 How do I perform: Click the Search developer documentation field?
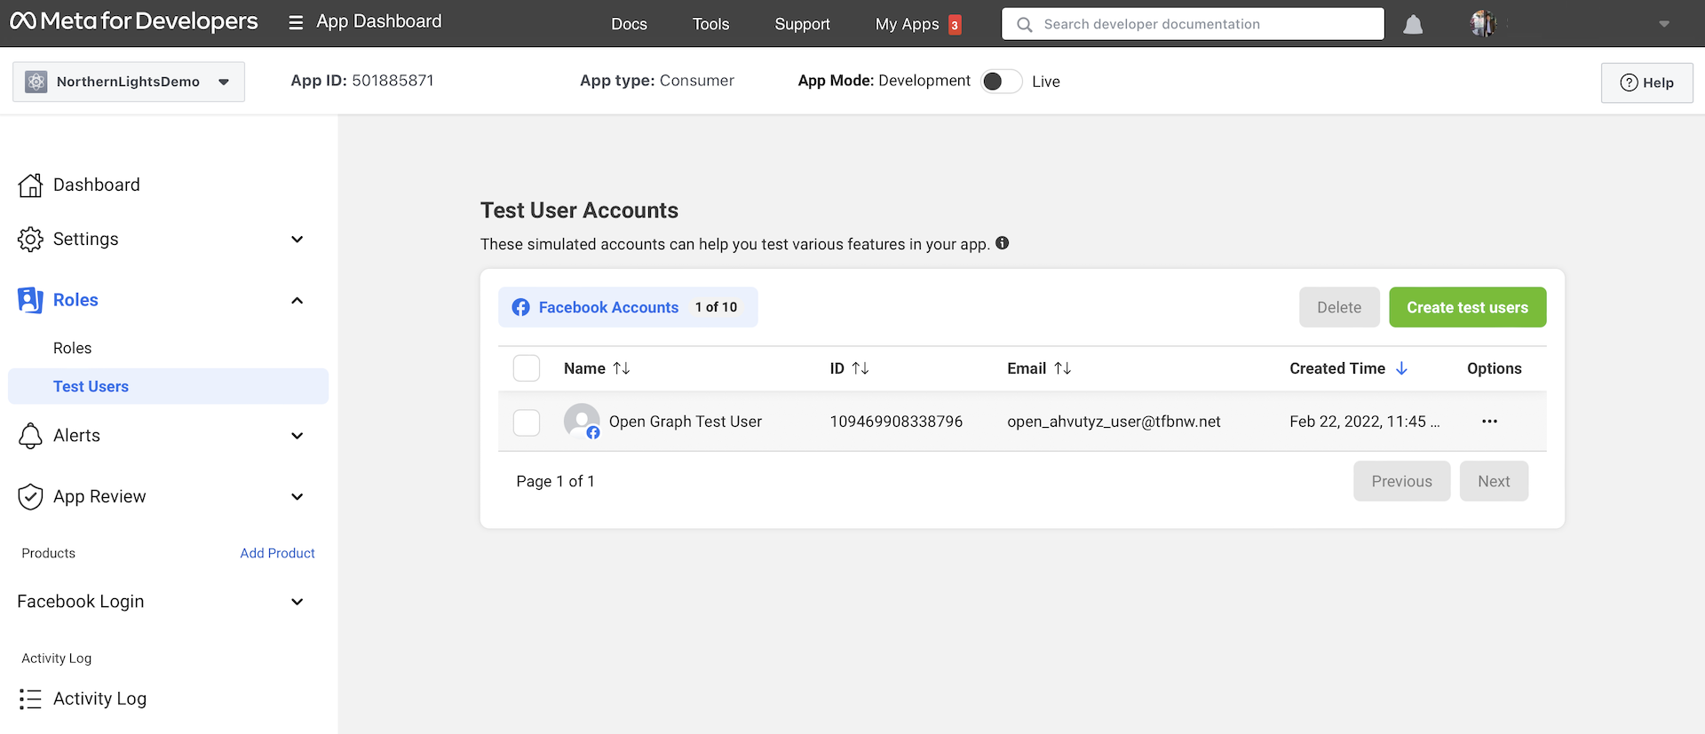tap(1193, 24)
